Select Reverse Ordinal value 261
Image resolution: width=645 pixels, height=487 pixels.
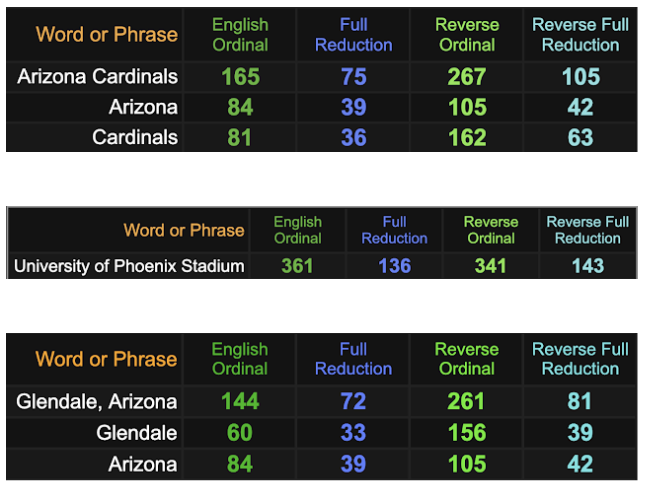point(466,401)
